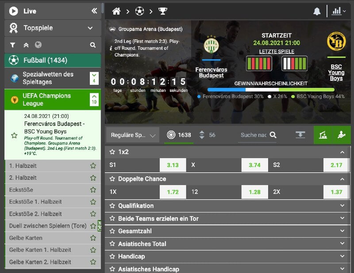
Task: Favorite Gelbe Karten market
Action: click(93, 238)
